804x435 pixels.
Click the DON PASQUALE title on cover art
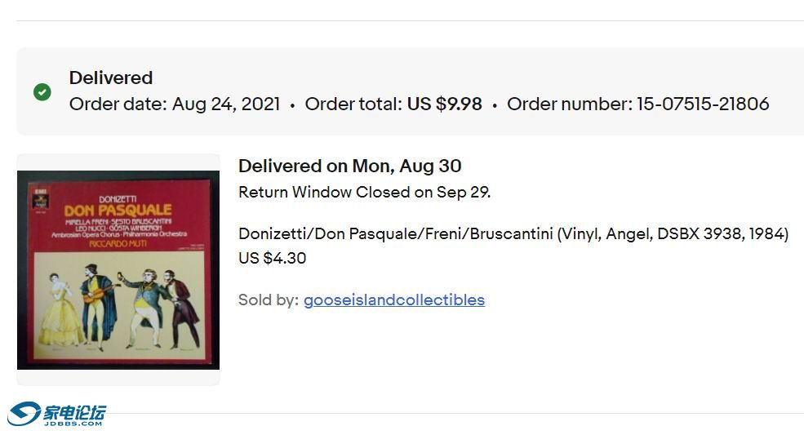pyautogui.click(x=118, y=210)
